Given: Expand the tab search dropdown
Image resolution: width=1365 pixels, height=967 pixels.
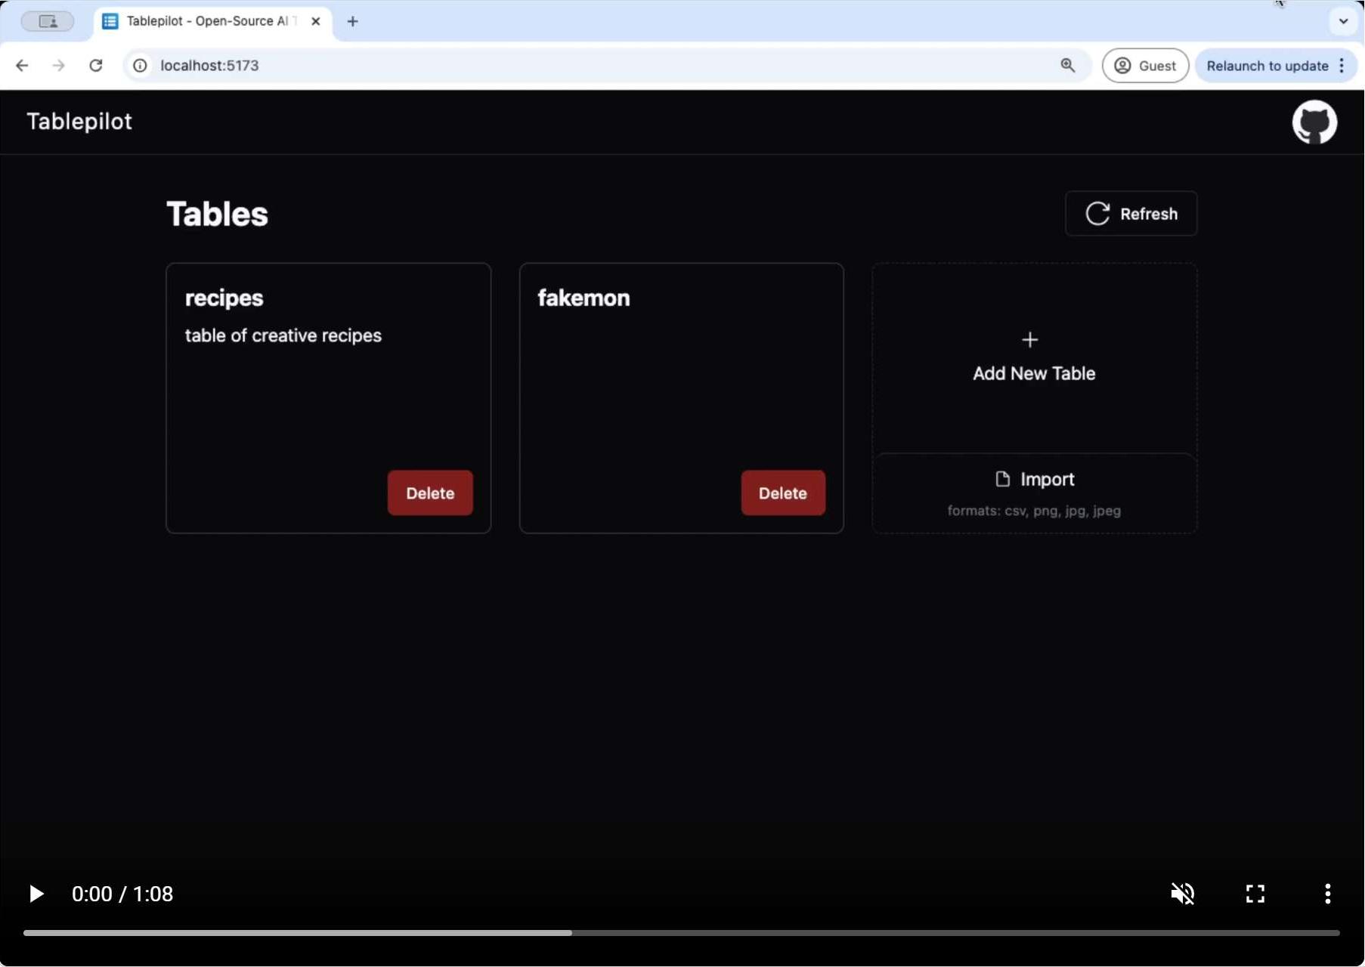Looking at the screenshot, I should click(x=1343, y=21).
